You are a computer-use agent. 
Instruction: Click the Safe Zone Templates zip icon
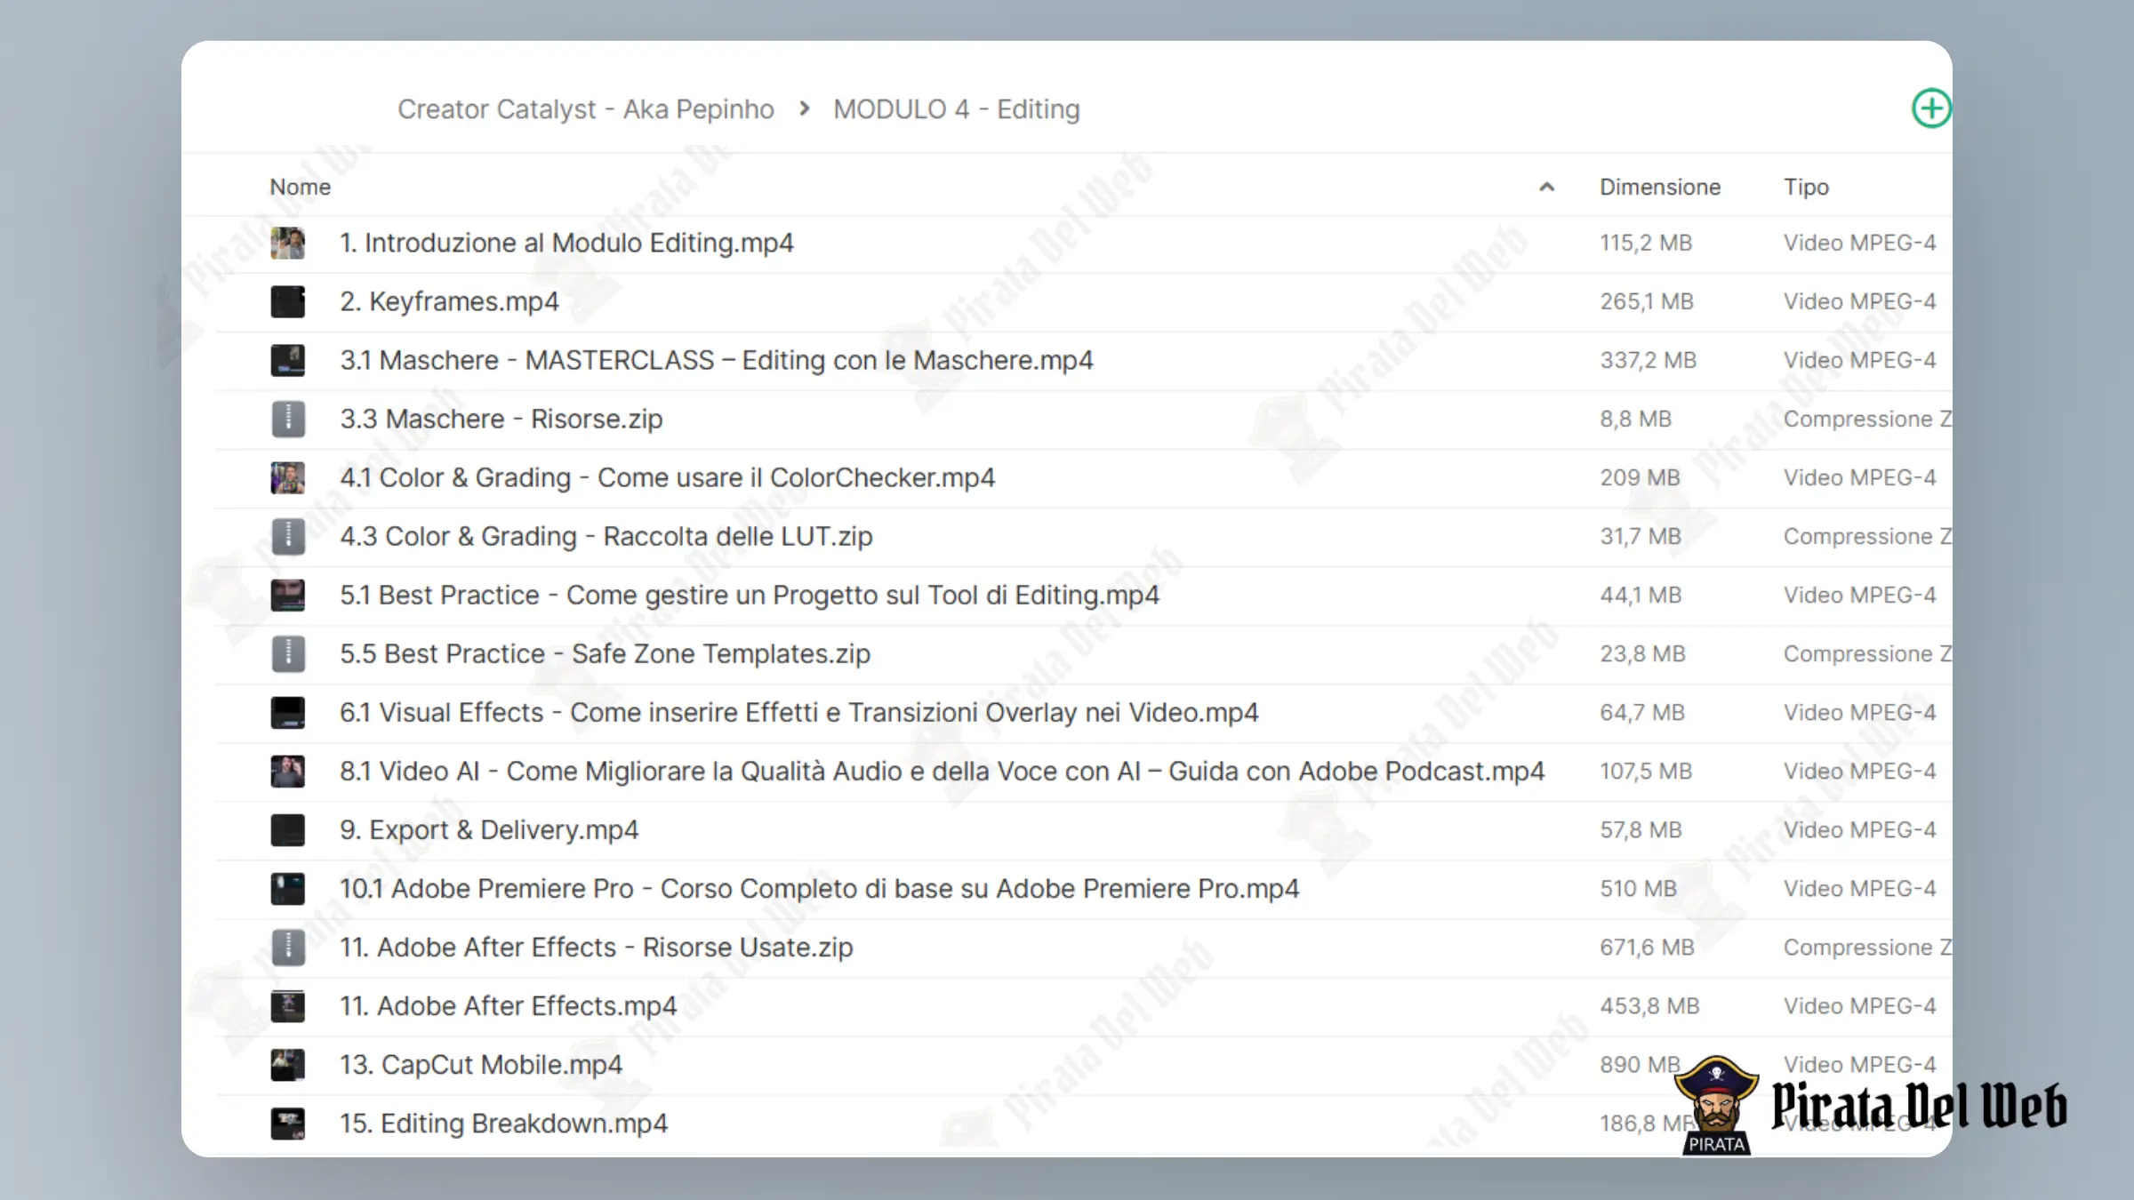[x=288, y=653]
